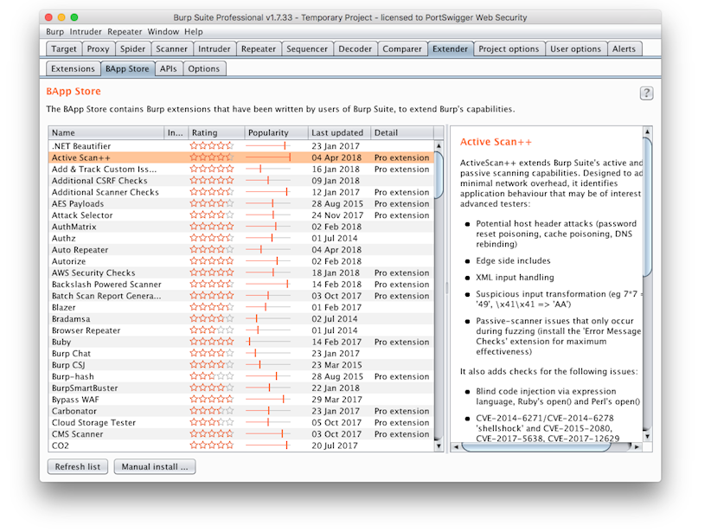The height and width of the screenshot is (532, 711).
Task: Select the .NET Beautifier extension row
Action: (241, 146)
